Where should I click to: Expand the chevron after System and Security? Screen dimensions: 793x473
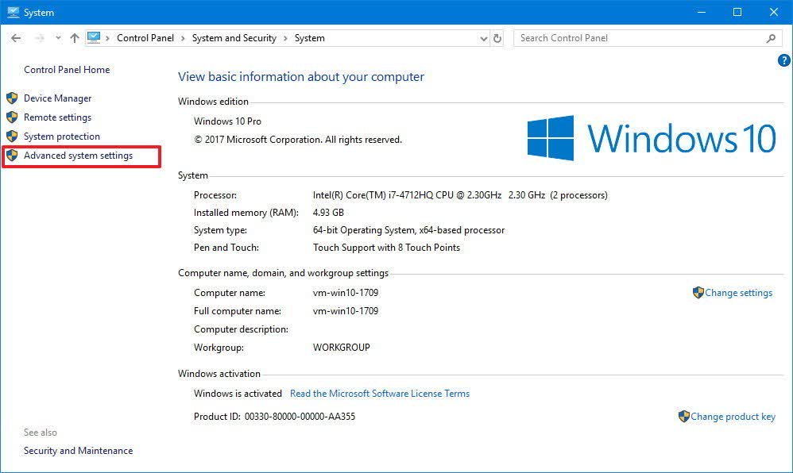pyautogui.click(x=285, y=38)
